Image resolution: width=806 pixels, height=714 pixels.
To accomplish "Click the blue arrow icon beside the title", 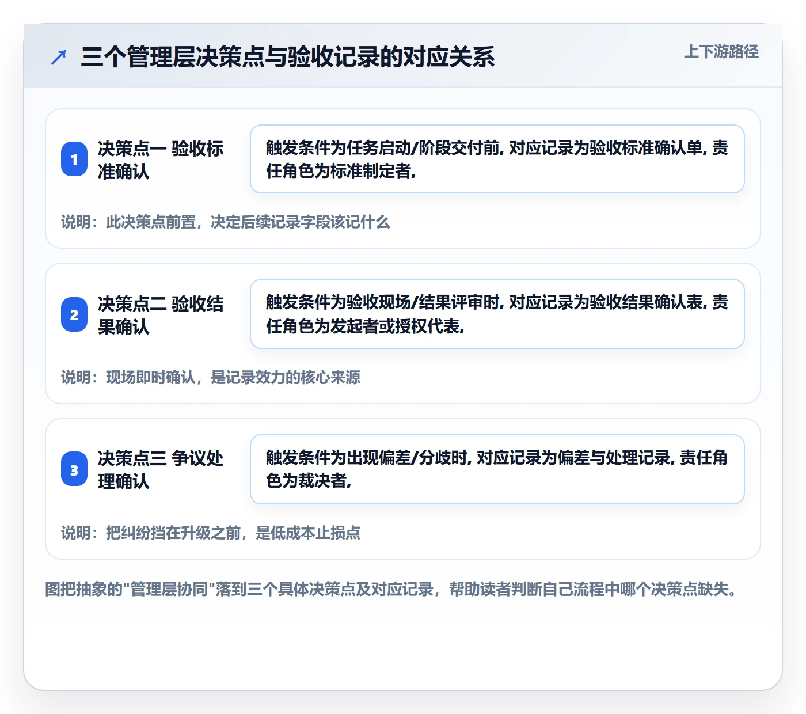I will 59,57.
